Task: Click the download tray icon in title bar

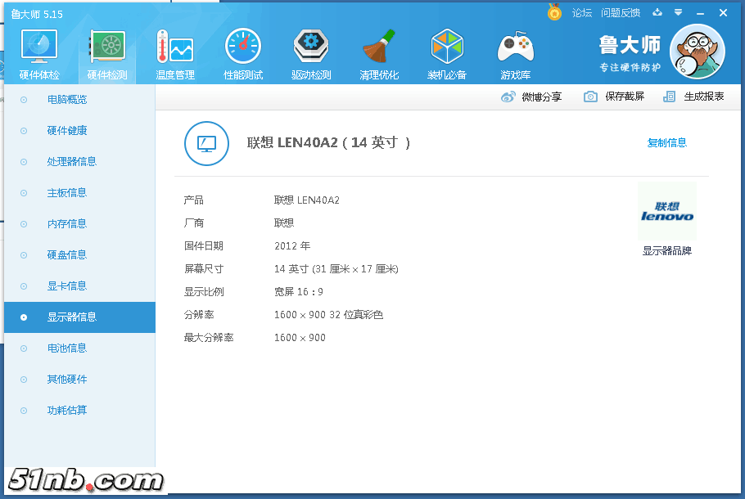Action: tap(657, 13)
